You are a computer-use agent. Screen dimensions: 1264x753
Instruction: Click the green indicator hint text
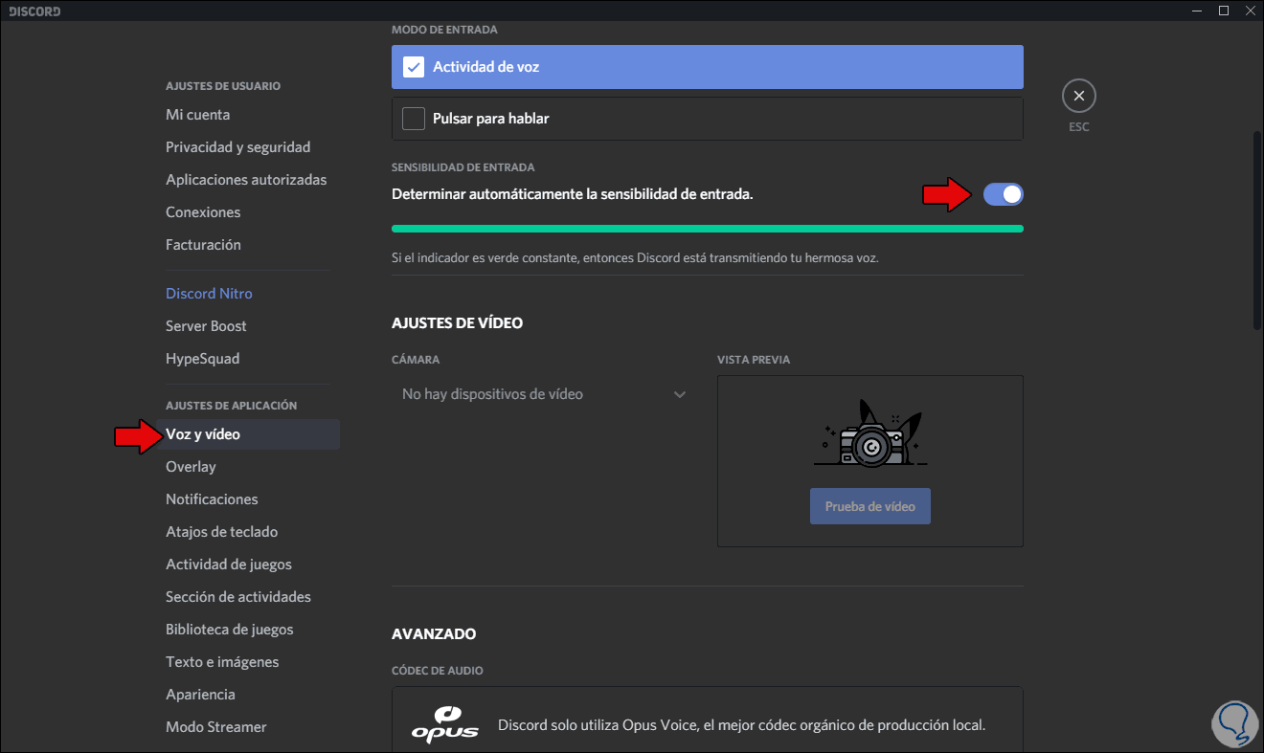[x=635, y=258]
